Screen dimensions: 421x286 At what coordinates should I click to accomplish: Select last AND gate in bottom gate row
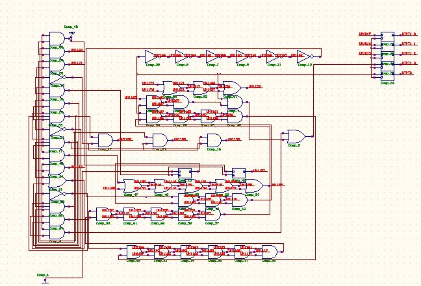[270, 252]
